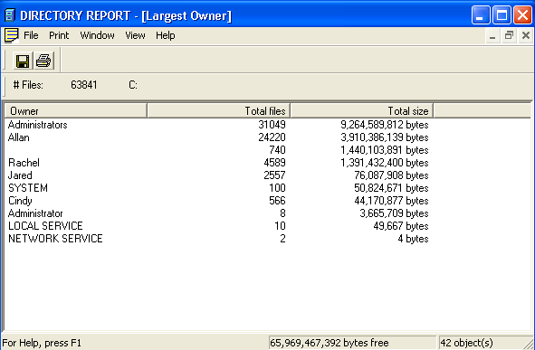The height and width of the screenshot is (350, 535).
Task: Click the 3,910,386,139 bytes size value
Action: pyautogui.click(x=385, y=137)
